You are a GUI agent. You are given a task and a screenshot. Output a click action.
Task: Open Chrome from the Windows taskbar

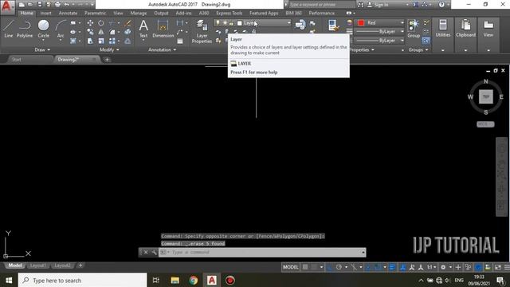194,280
